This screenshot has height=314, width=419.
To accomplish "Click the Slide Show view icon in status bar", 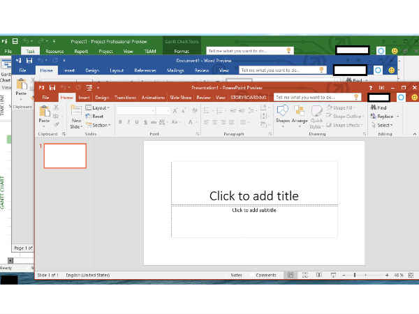I will (x=333, y=275).
